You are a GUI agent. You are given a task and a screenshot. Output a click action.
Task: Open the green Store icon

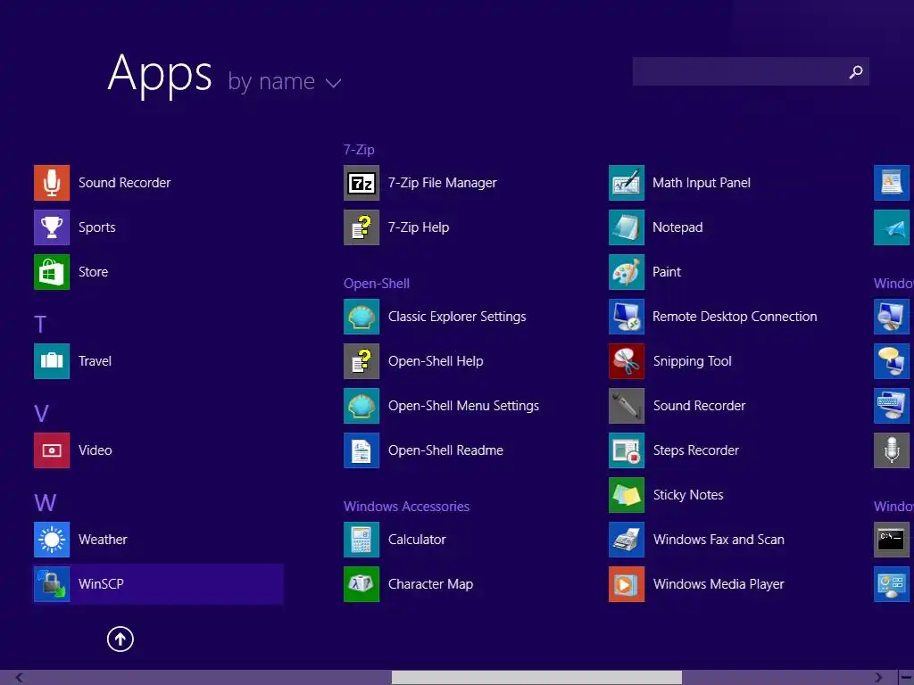click(x=51, y=271)
